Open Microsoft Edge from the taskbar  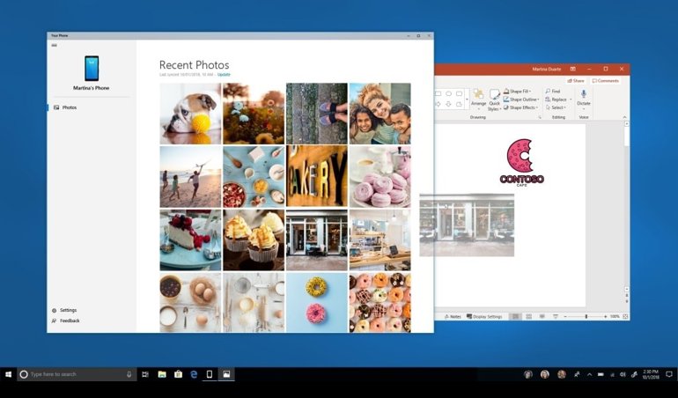click(194, 374)
